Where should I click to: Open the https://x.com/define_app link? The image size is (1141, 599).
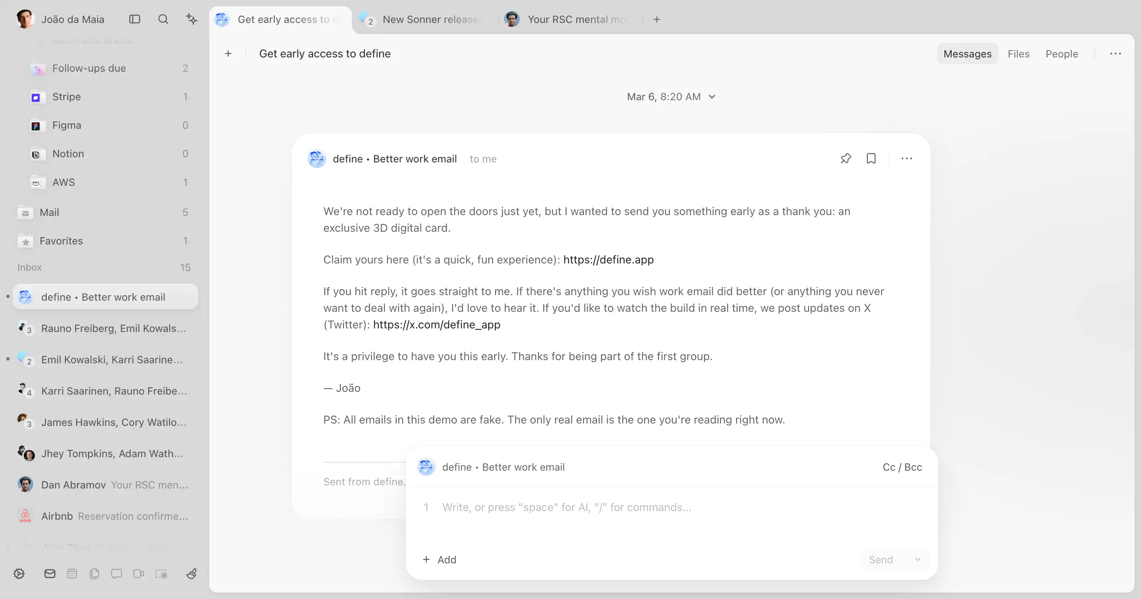pyautogui.click(x=436, y=325)
